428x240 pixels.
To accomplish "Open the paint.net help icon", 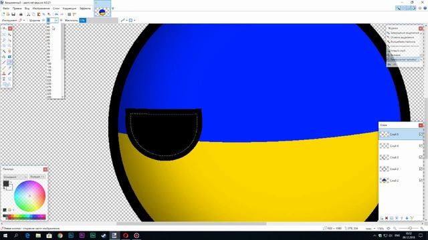I will pos(425,8).
